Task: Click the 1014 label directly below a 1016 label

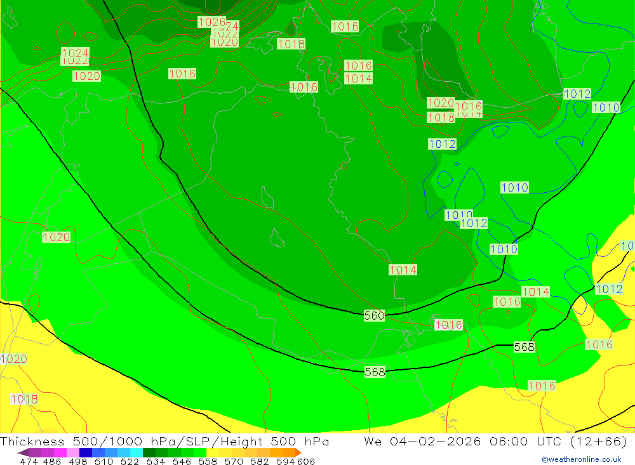Action: tap(358, 78)
